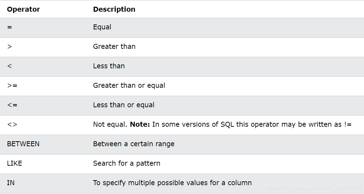Click the "Greater than" description

click(114, 47)
